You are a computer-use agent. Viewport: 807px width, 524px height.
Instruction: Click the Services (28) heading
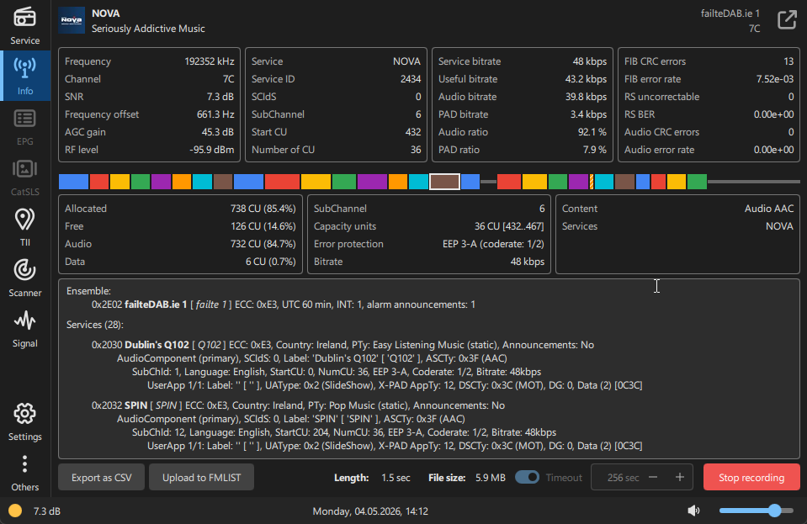[x=95, y=325]
